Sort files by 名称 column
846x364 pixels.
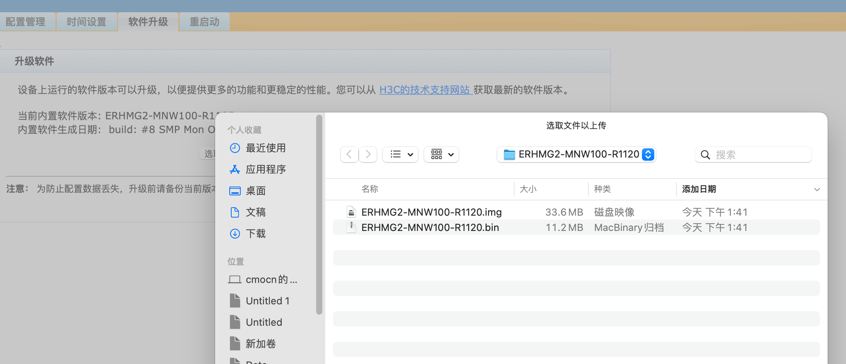coord(370,189)
